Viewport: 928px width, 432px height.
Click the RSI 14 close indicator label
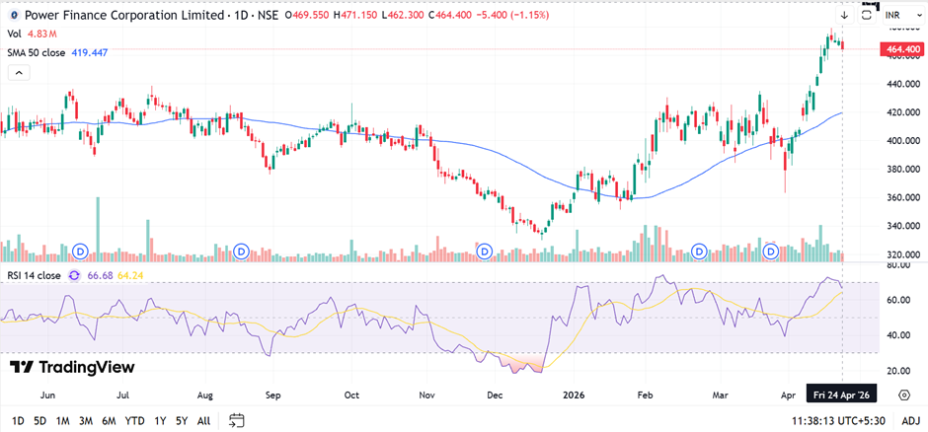click(34, 276)
